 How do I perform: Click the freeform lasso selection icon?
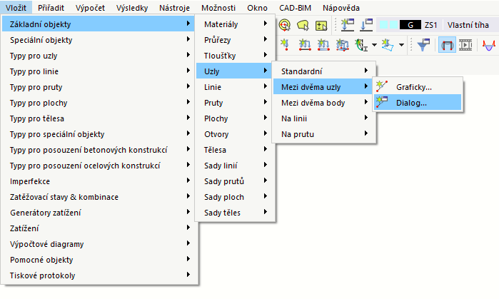click(303, 25)
